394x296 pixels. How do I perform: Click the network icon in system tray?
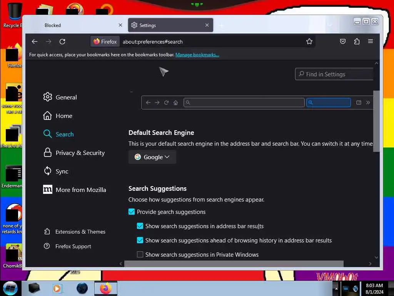pyautogui.click(x=346, y=289)
